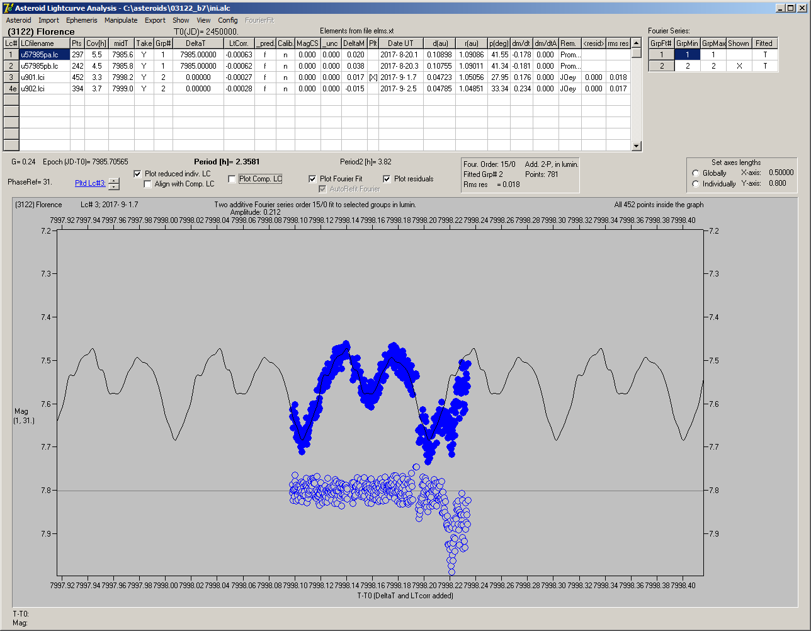Click the 'LCfilename' column header

44,43
